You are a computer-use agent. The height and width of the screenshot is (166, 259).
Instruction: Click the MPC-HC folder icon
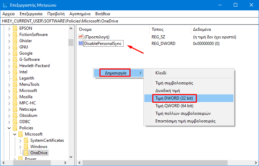point(15,103)
